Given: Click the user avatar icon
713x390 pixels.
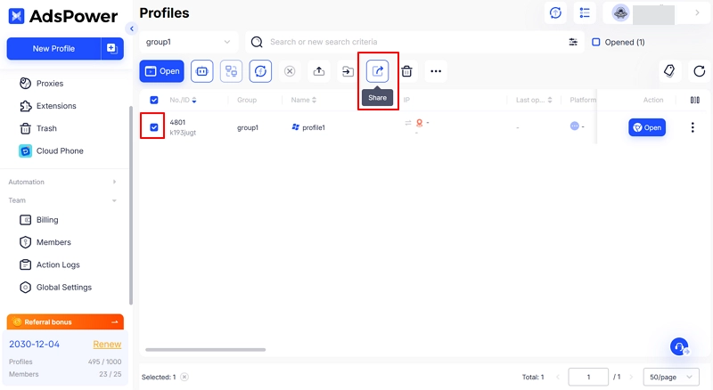Looking at the screenshot, I should click(620, 13).
